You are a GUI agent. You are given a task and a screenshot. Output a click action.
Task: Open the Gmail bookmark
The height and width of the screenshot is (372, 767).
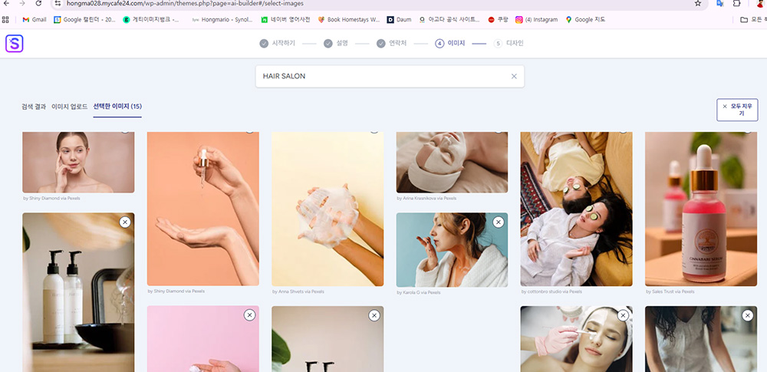[34, 19]
